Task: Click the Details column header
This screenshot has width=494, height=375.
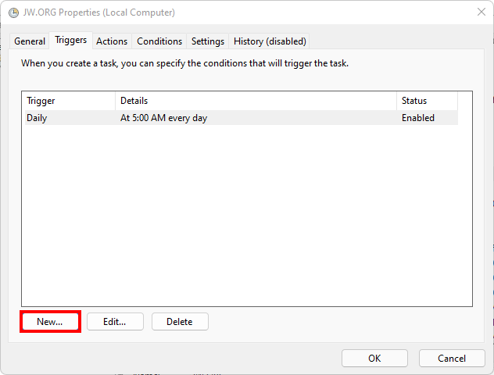Action: pyautogui.click(x=256, y=101)
